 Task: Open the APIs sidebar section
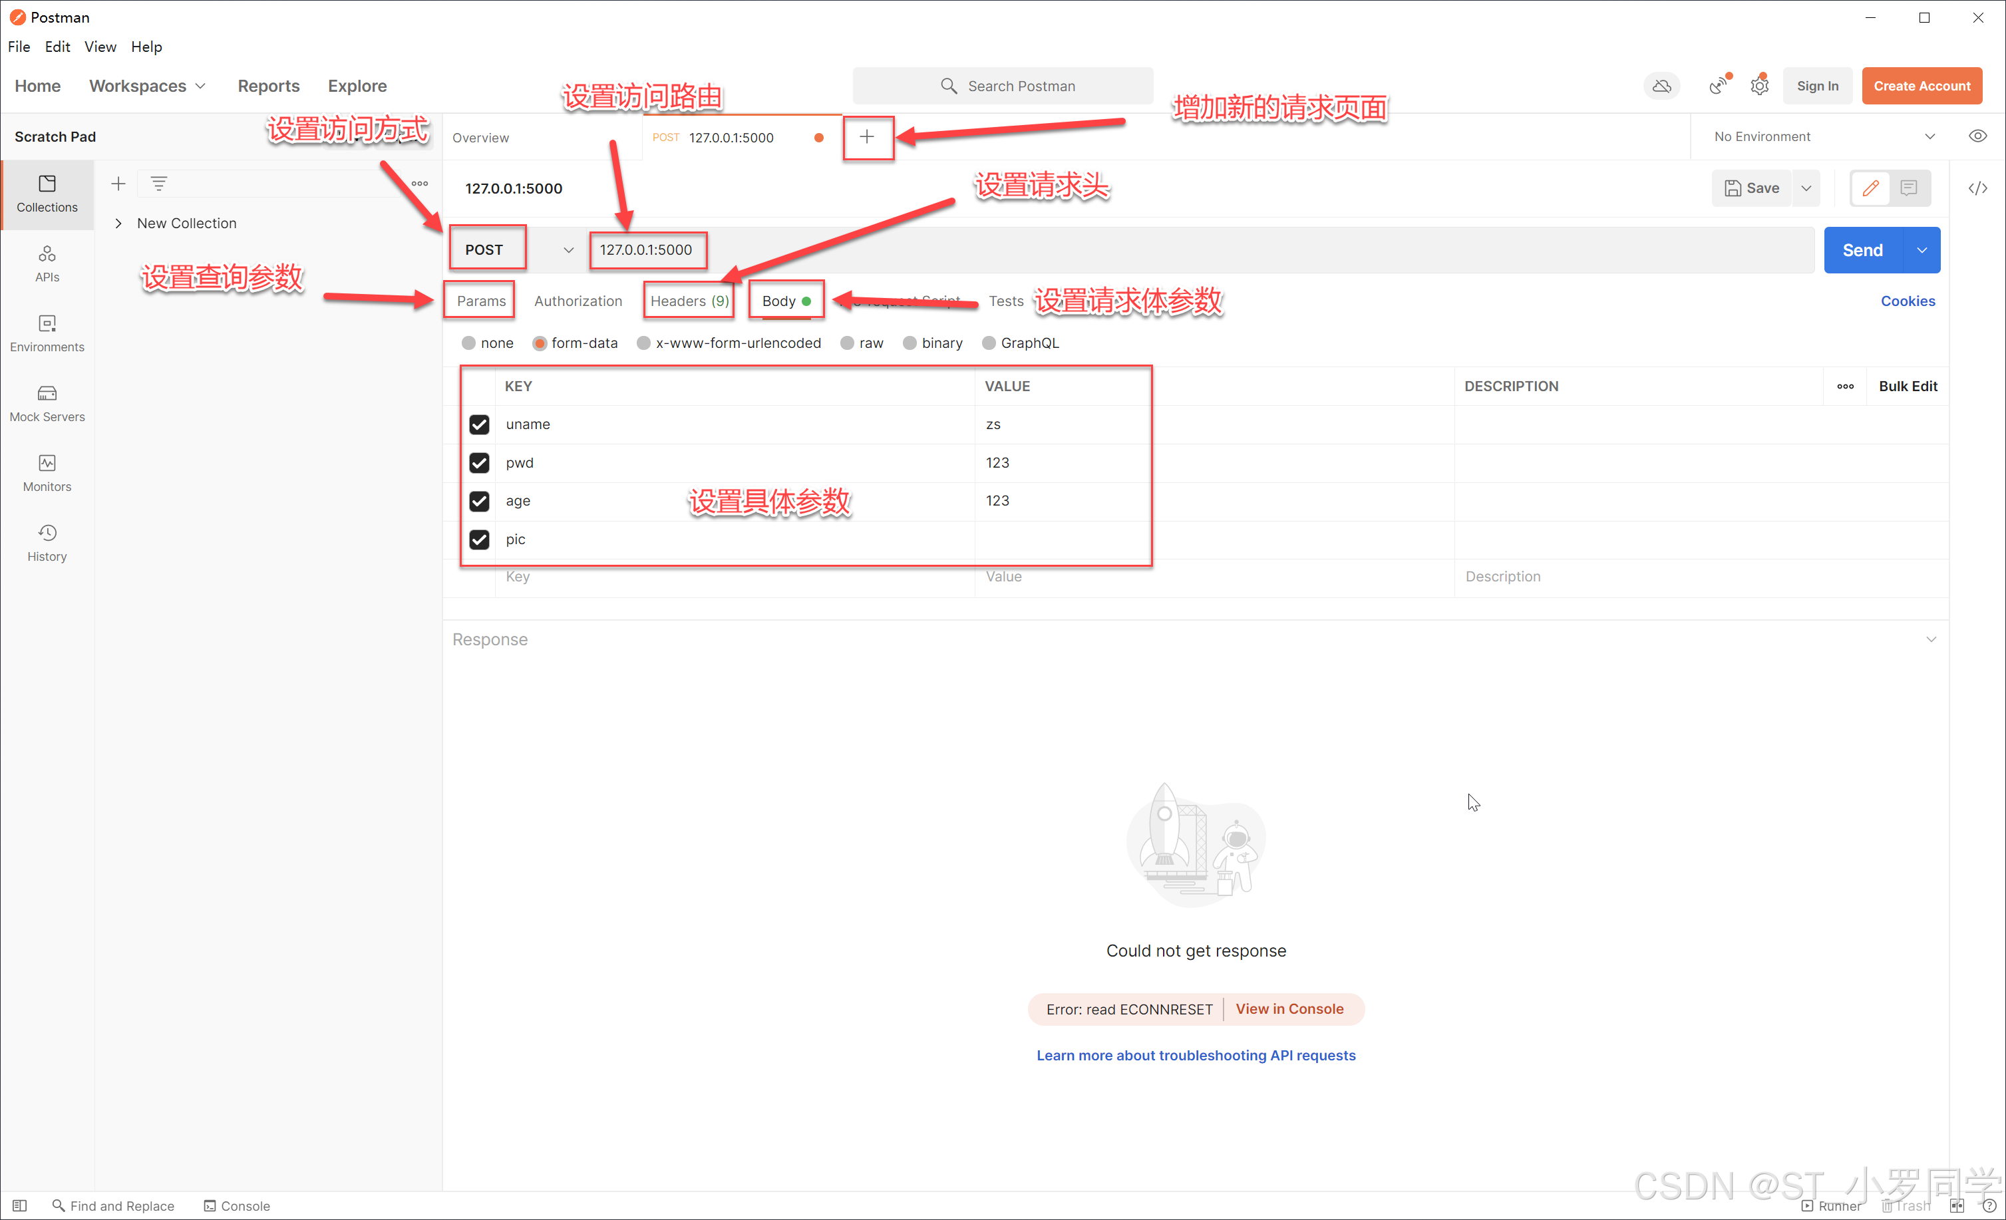click(47, 263)
